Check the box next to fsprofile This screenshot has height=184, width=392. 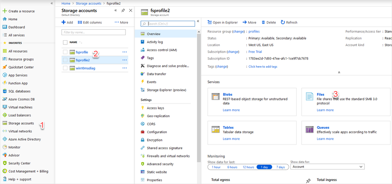click(x=65, y=52)
